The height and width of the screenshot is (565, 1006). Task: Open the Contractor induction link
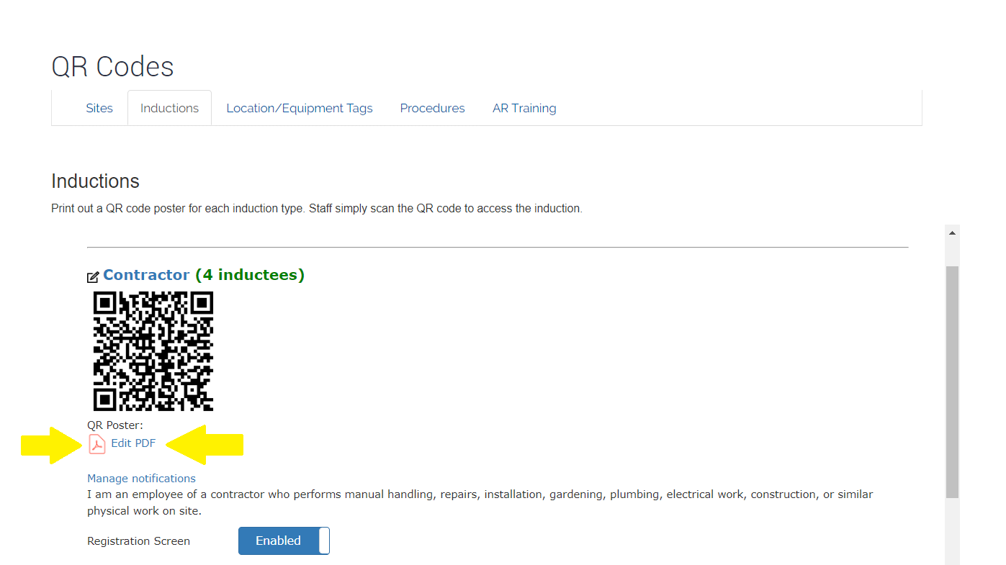pos(146,275)
